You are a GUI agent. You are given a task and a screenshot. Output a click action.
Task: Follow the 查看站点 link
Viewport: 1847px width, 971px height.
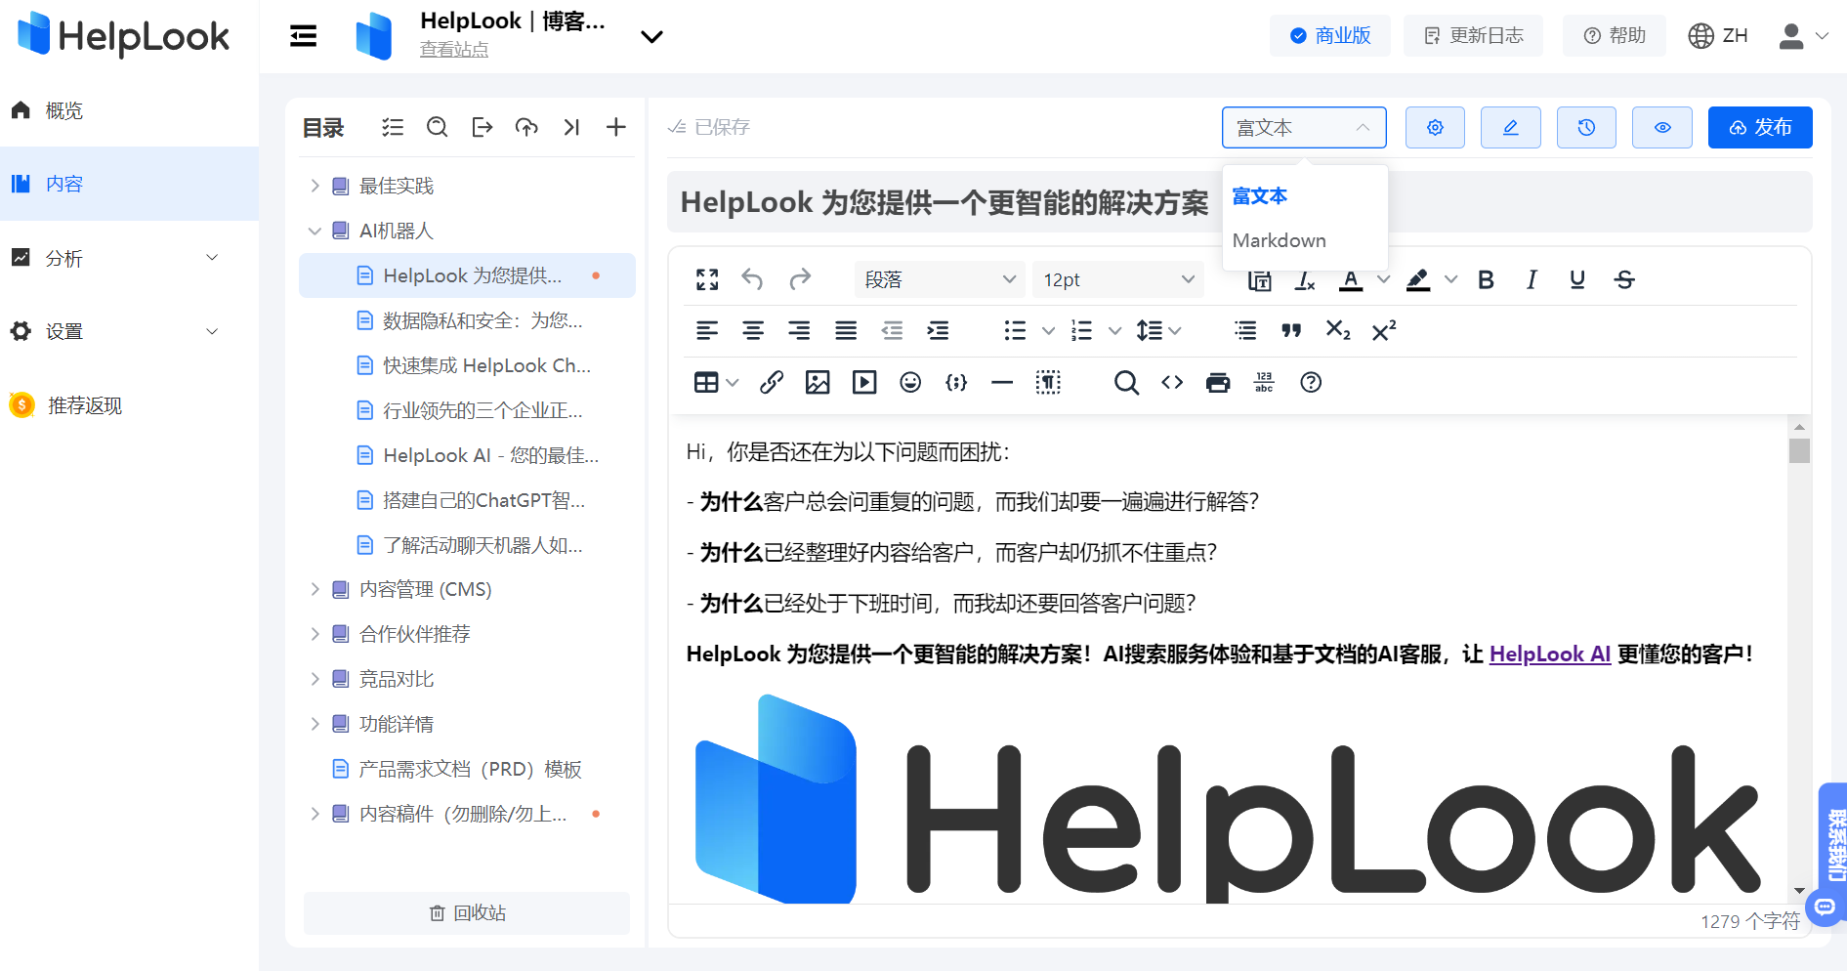coord(454,49)
